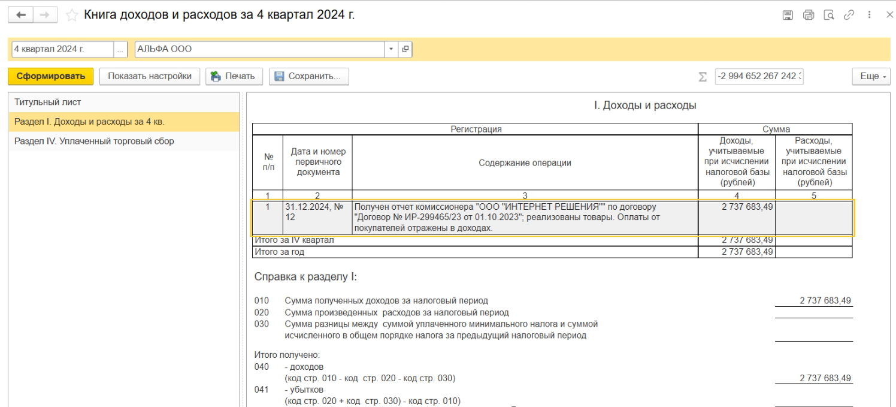Open the Еще dropdown menu

click(x=869, y=77)
